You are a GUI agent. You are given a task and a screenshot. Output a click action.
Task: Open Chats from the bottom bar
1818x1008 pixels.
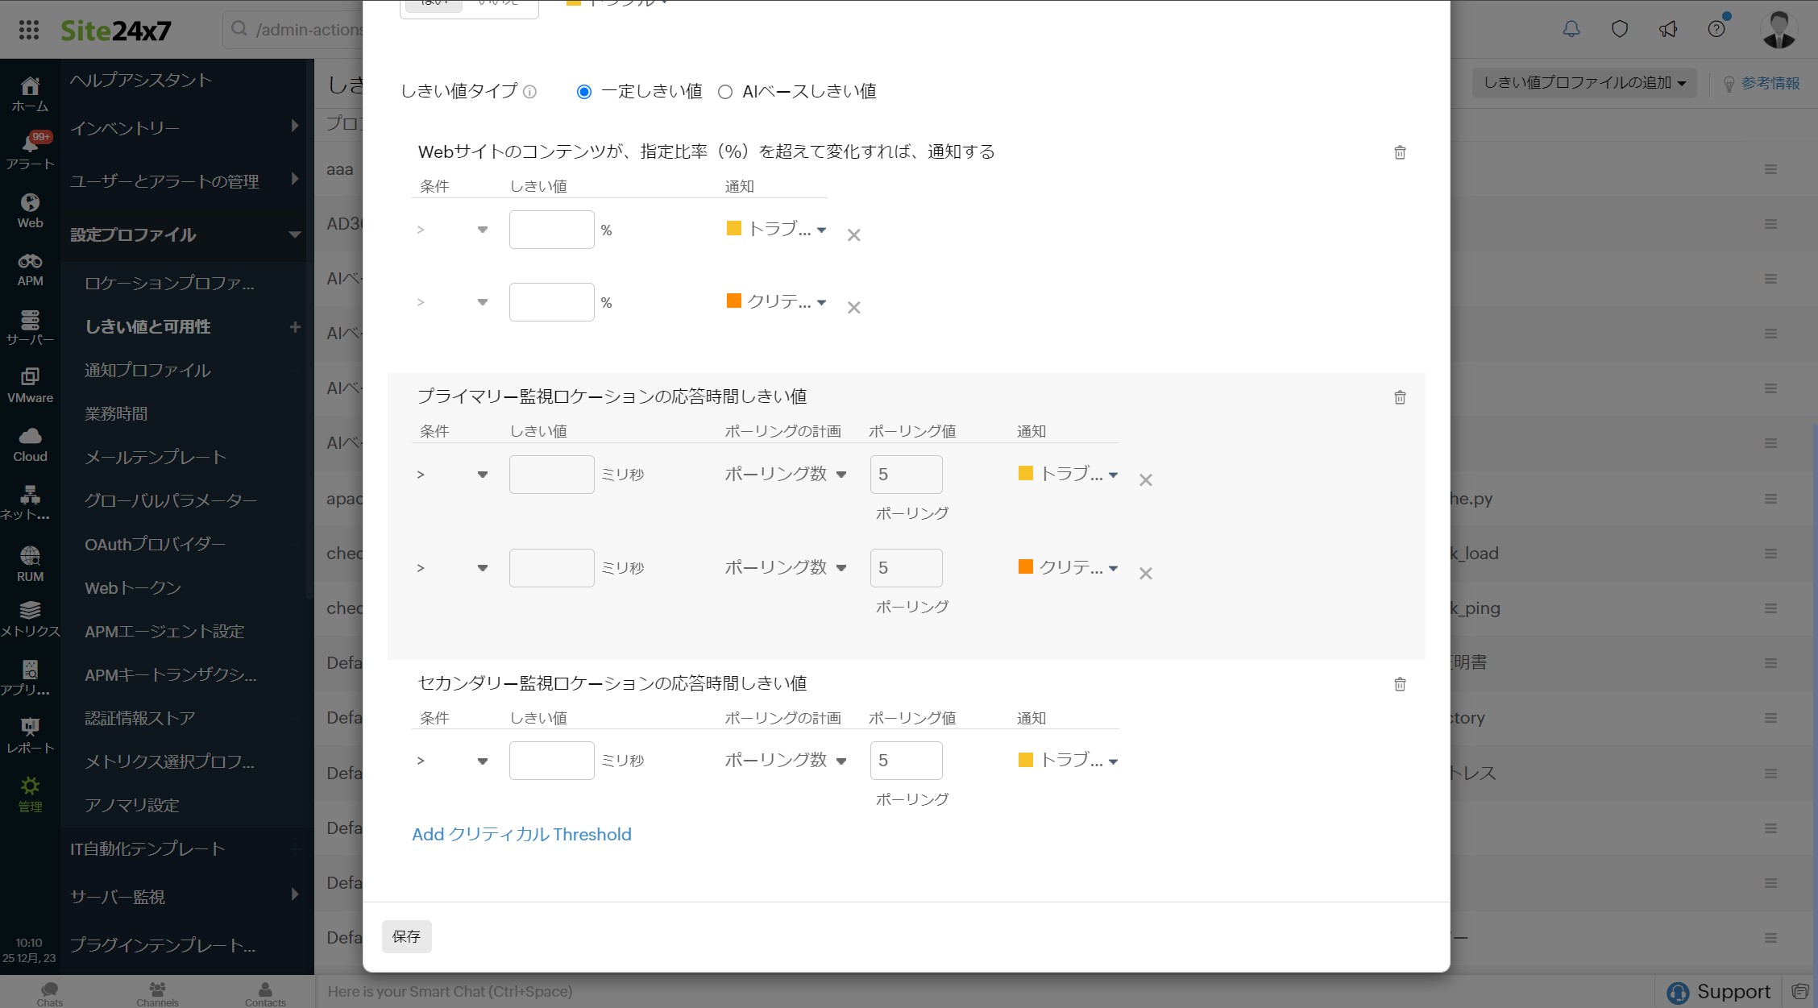point(49,993)
